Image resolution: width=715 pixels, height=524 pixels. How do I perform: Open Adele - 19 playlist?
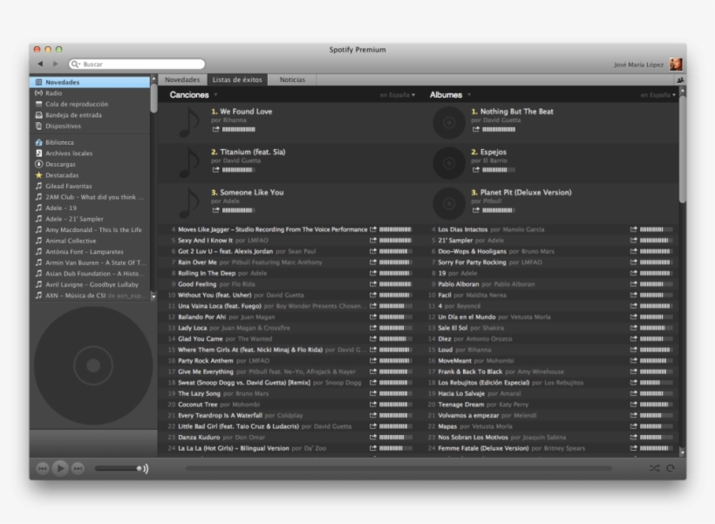(x=61, y=208)
